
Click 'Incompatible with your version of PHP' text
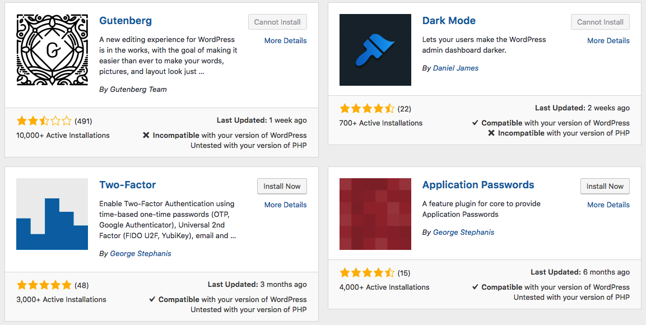564,133
